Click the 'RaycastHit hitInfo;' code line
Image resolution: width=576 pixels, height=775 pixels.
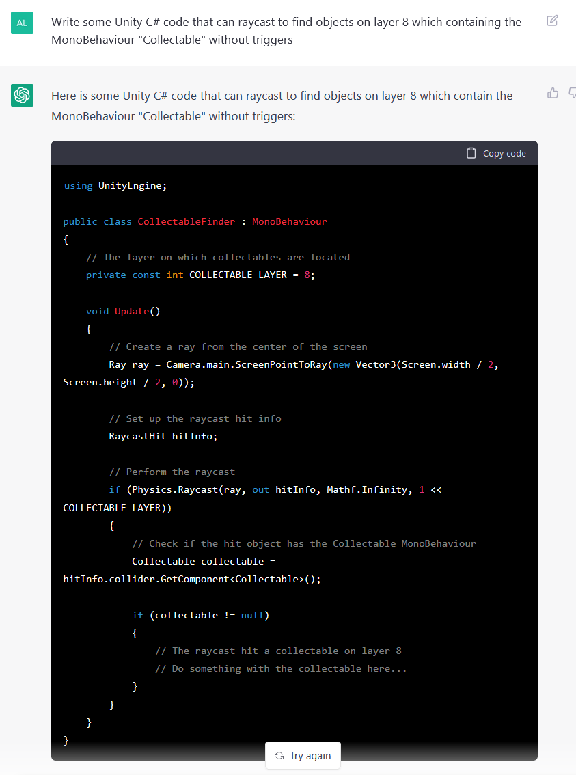pos(163,436)
